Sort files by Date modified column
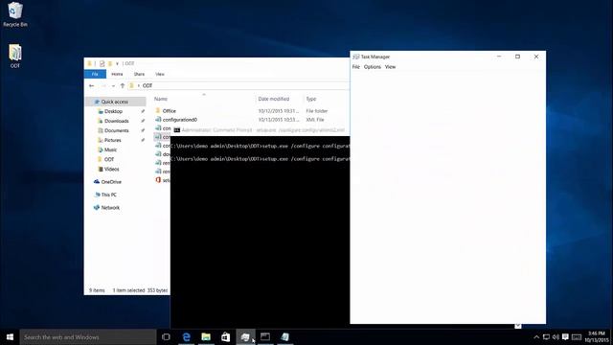The height and width of the screenshot is (345, 613). point(274,99)
